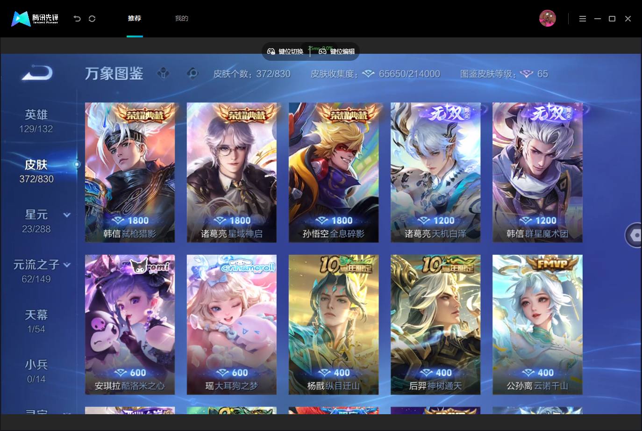Switch to the 推荐 tab
The image size is (642, 431).
[x=135, y=18]
